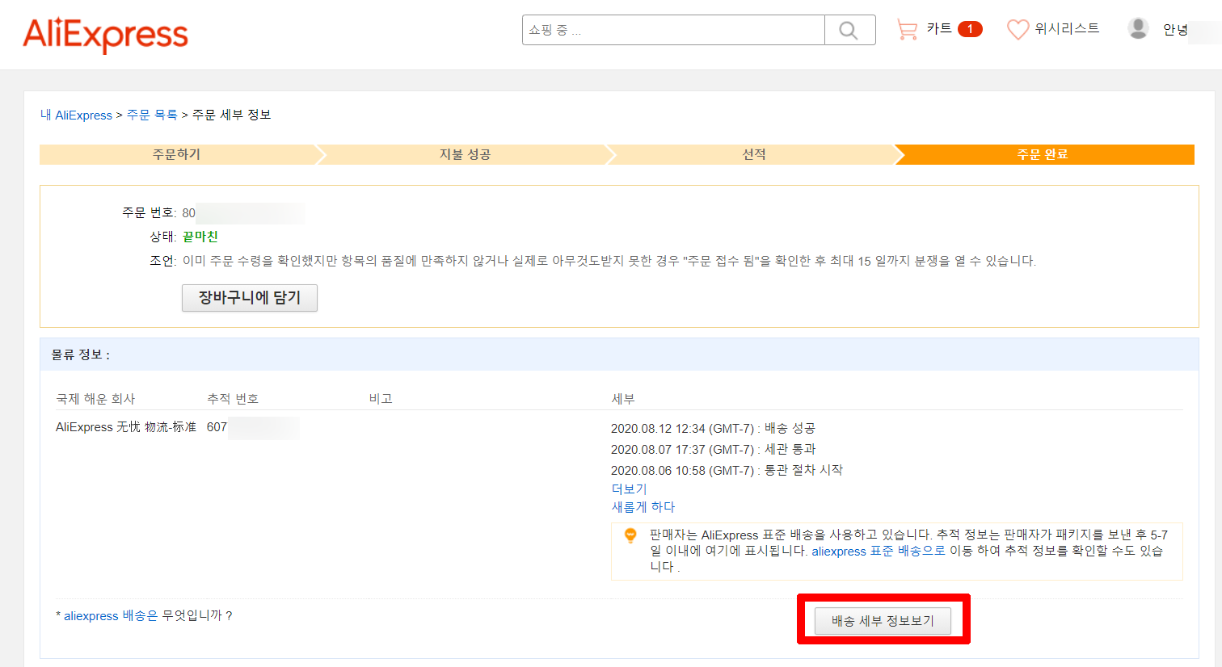
Task: Click the magnifier search button
Action: [x=849, y=30]
